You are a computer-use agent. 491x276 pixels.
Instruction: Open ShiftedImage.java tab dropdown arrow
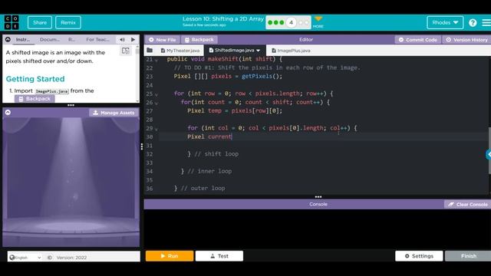click(259, 51)
